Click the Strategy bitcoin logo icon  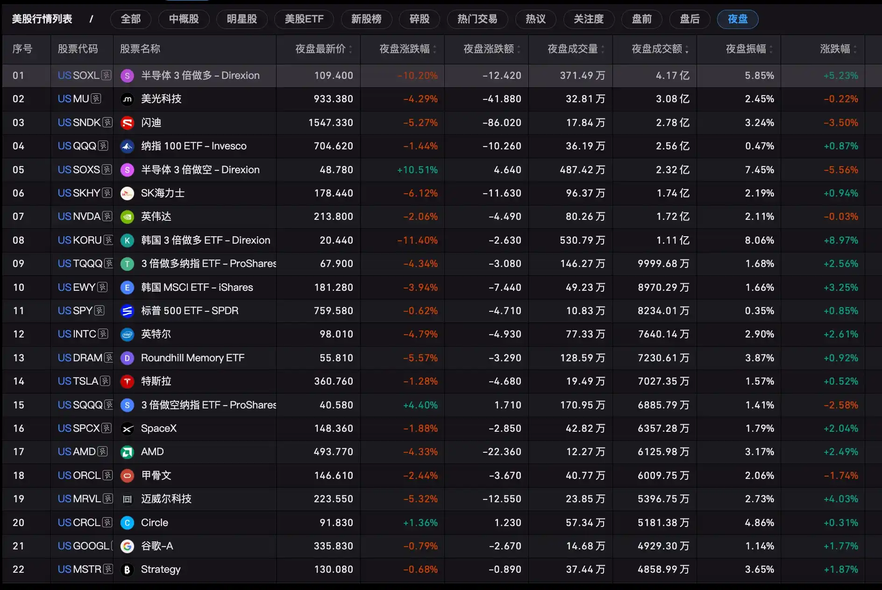(x=127, y=569)
